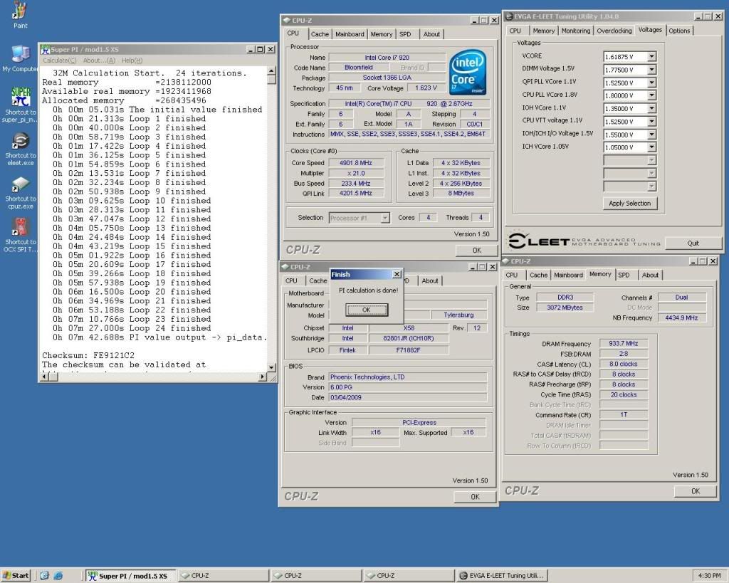Select the super_pi_mod desktop shortcut icon
Viewport: 729px width, 583px height.
21,97
